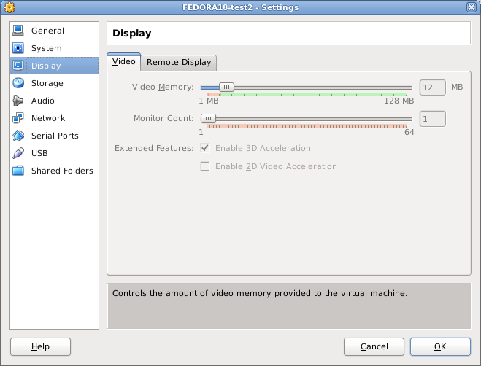Toggle Enable 3D Acceleration checkbox
The width and height of the screenshot is (481, 366).
(205, 148)
